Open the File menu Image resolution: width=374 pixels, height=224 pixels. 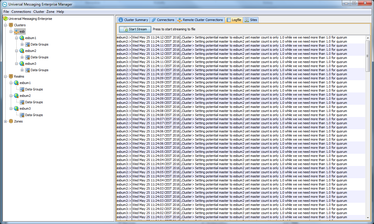coord(6,12)
